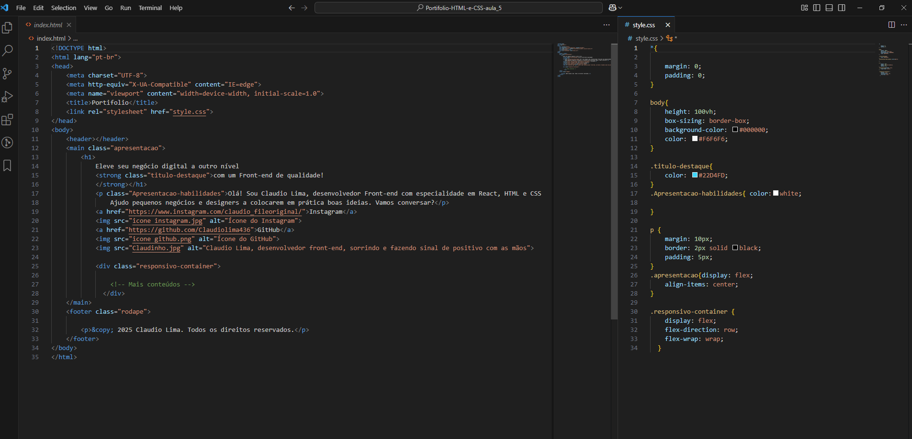Viewport: 912px width, 439px height.
Task: Split the style.css editor right
Action: (x=891, y=25)
